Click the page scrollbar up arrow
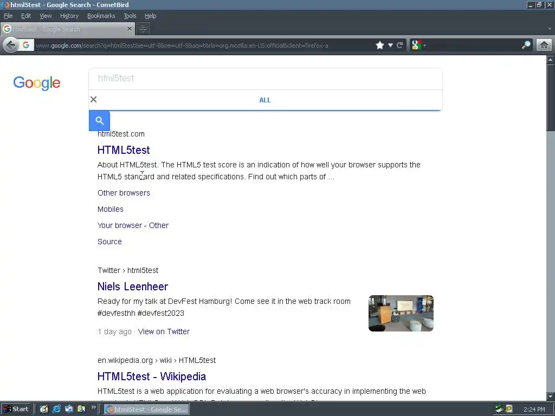The height and width of the screenshot is (416, 555). [x=551, y=60]
